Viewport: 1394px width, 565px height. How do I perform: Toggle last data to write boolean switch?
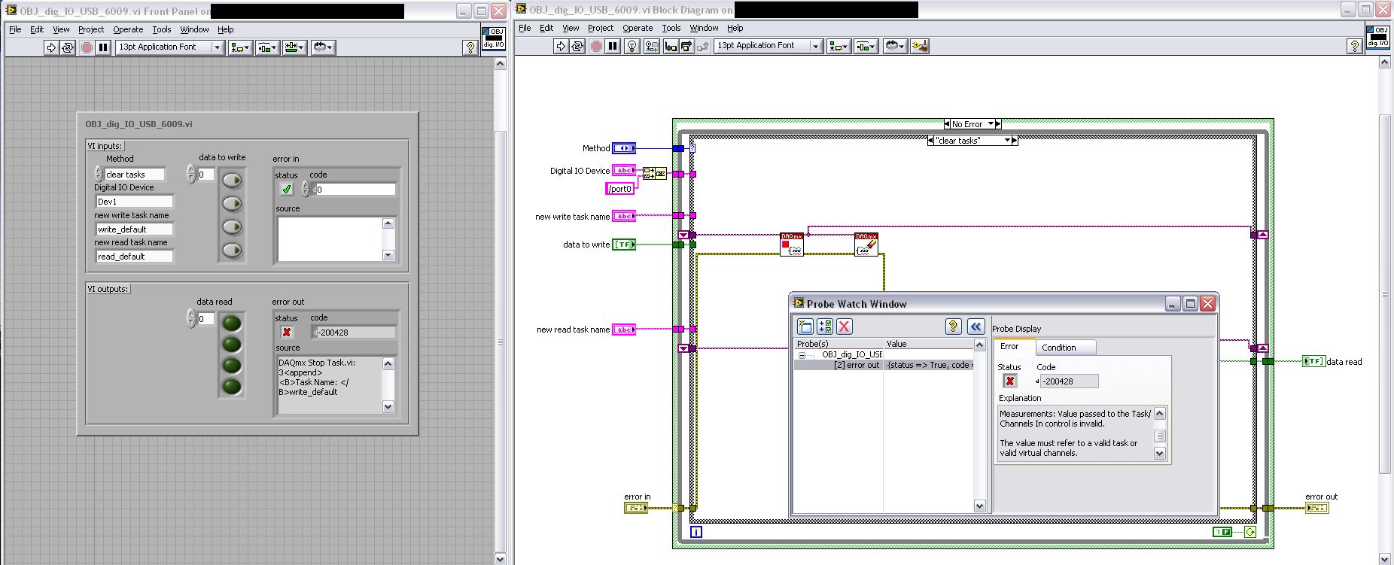coord(233,250)
